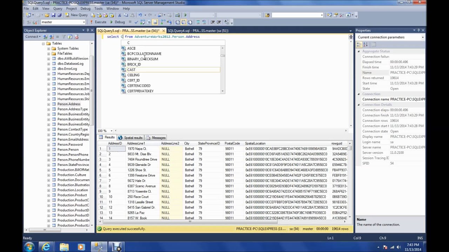This screenshot has height=252, width=449.
Task: Select Results to Grid mode
Action: coord(183,22)
